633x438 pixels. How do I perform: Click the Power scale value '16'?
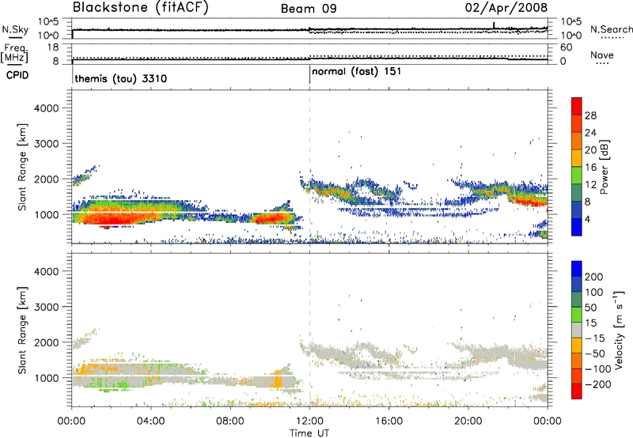pyautogui.click(x=590, y=168)
